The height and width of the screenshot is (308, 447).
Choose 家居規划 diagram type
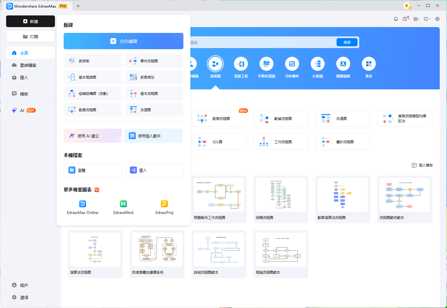pos(154,77)
